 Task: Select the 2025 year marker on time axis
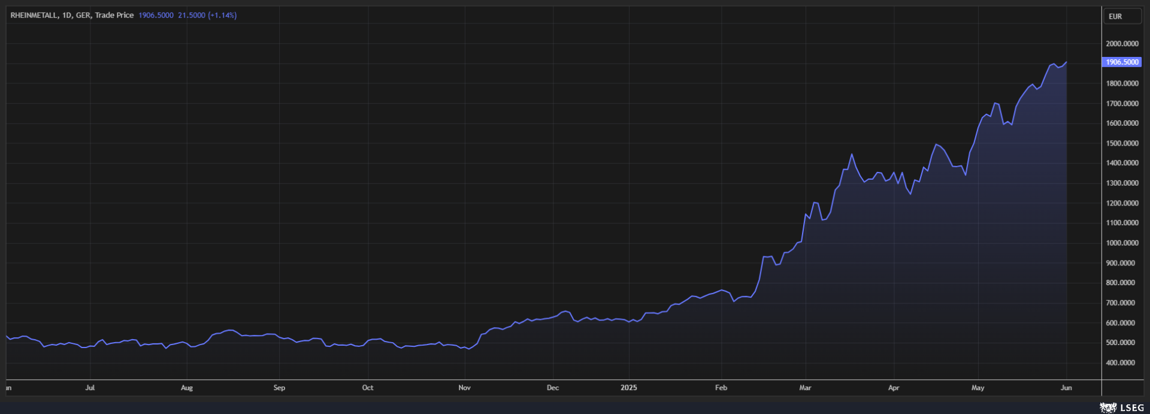(628, 388)
